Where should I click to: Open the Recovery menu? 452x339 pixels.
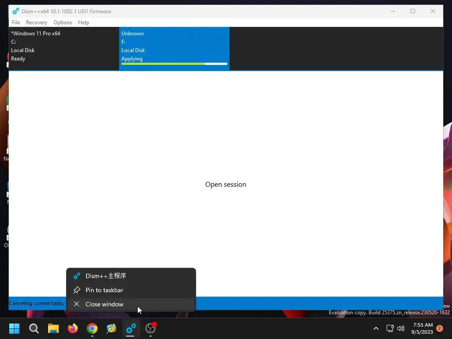coord(37,23)
